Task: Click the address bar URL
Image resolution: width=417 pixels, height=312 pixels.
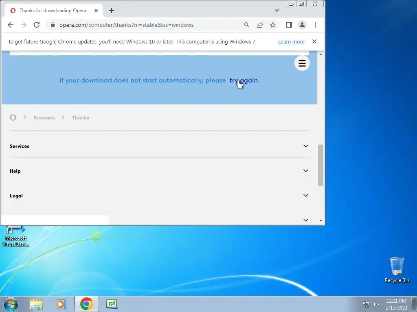Action: click(127, 25)
